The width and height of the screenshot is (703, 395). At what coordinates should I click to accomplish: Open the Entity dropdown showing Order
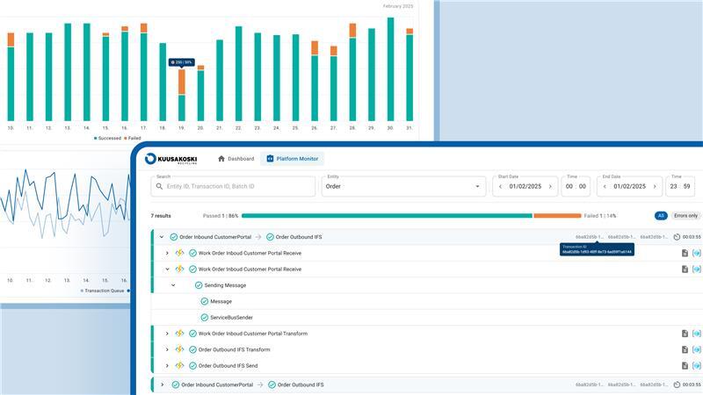coord(403,187)
